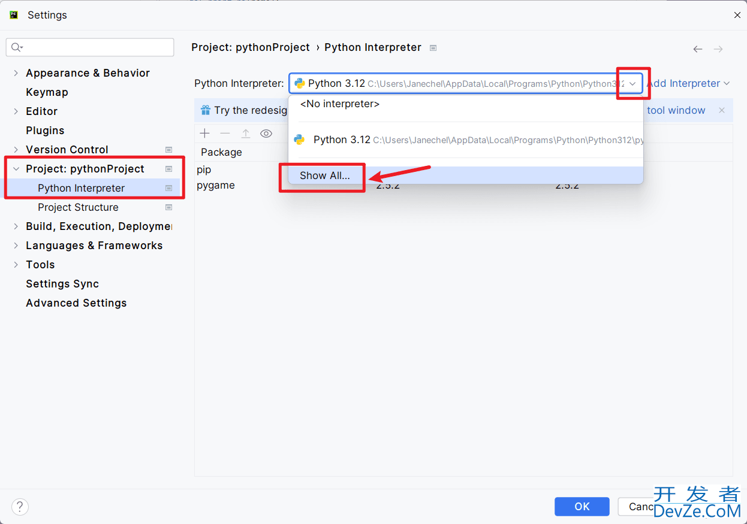Open the Plugins settings page
Viewport: 747px width, 524px height.
coord(45,131)
